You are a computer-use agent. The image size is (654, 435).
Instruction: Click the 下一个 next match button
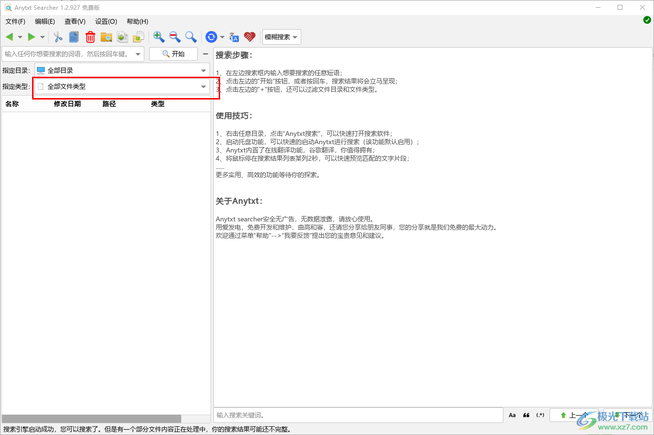(x=627, y=415)
